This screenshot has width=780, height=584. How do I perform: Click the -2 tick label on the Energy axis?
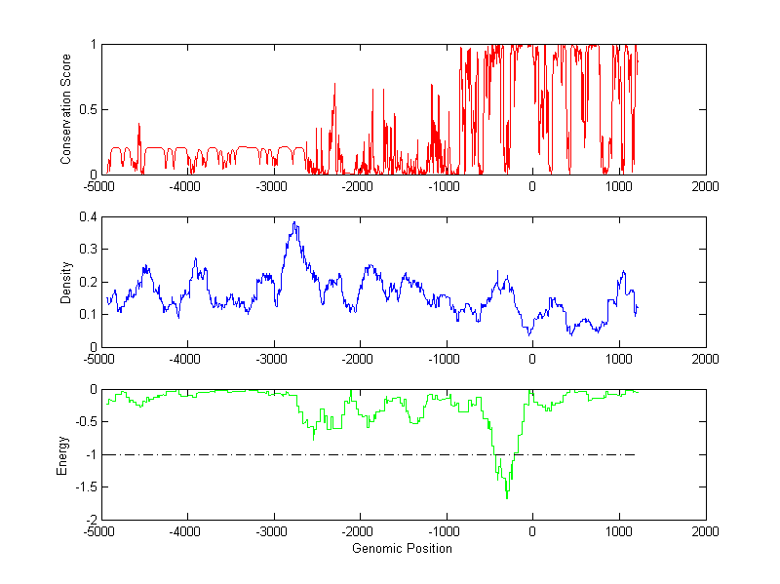tap(91, 521)
